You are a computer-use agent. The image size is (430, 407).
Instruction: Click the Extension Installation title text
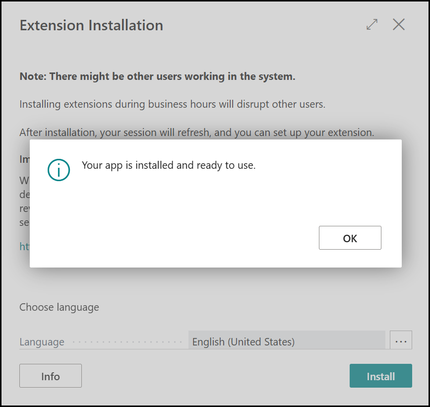pos(91,25)
